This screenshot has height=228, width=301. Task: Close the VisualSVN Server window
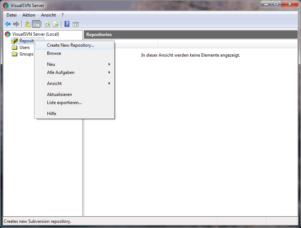coord(290,4)
